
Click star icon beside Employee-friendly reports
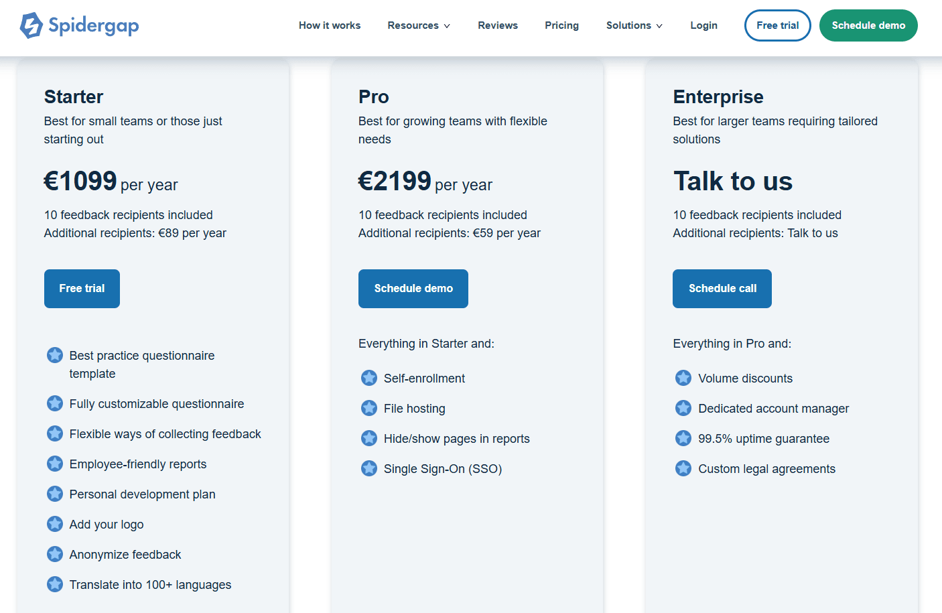pos(55,464)
